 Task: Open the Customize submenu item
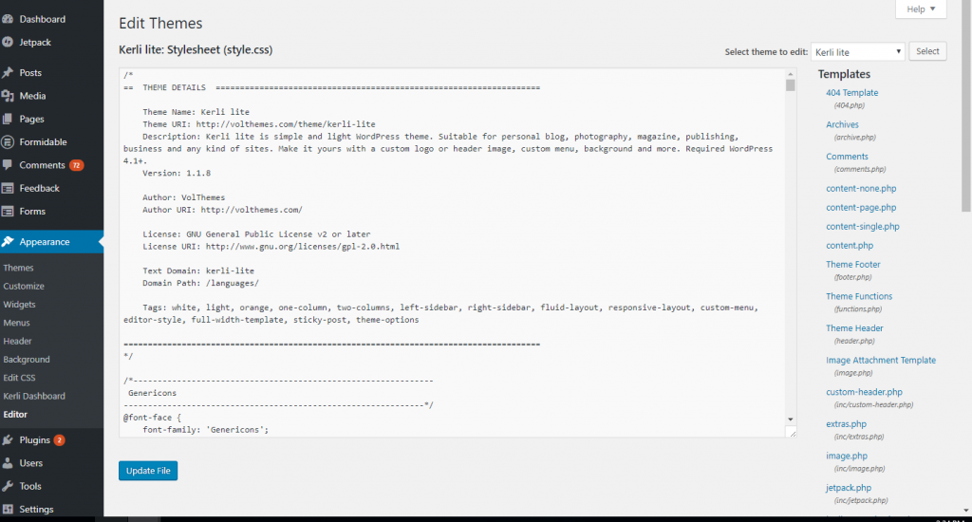coord(24,286)
